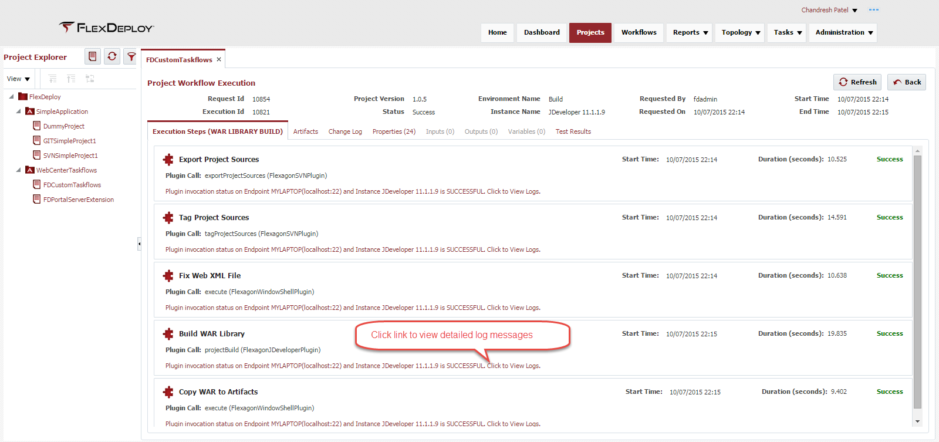
Task: Click the FDPortalServerExtension document icon
Action: tap(37, 199)
